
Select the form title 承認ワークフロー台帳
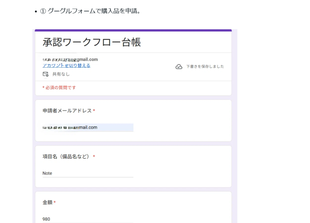(92, 42)
